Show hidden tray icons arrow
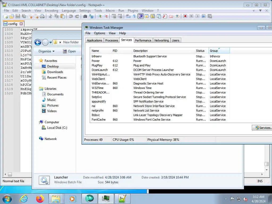The image size is (272, 204). [226, 199]
